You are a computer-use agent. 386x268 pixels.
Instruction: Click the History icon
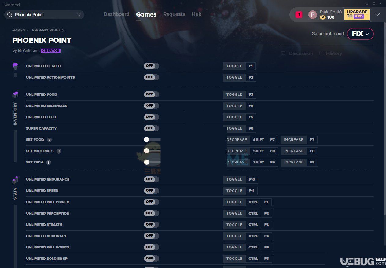321,53
